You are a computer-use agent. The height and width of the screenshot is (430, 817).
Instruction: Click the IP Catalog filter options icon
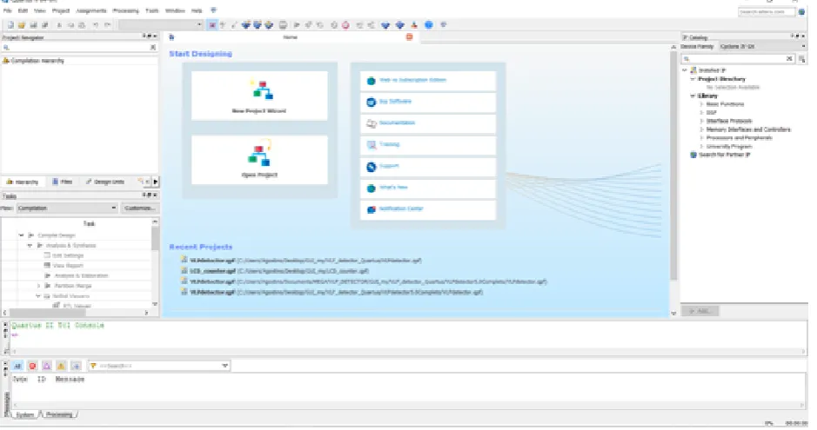click(802, 59)
